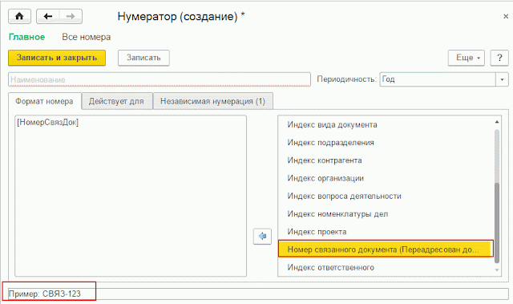Click list scrollbar down arrow
Image resolution: width=513 pixels, height=304 pixels.
click(497, 270)
